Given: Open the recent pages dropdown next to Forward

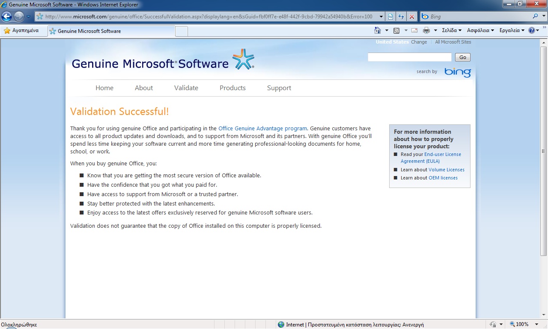Looking at the screenshot, I should coord(28,17).
